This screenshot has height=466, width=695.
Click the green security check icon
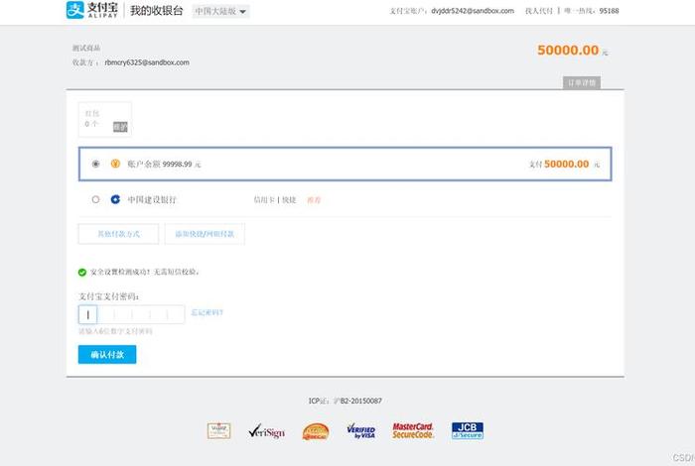point(82,273)
